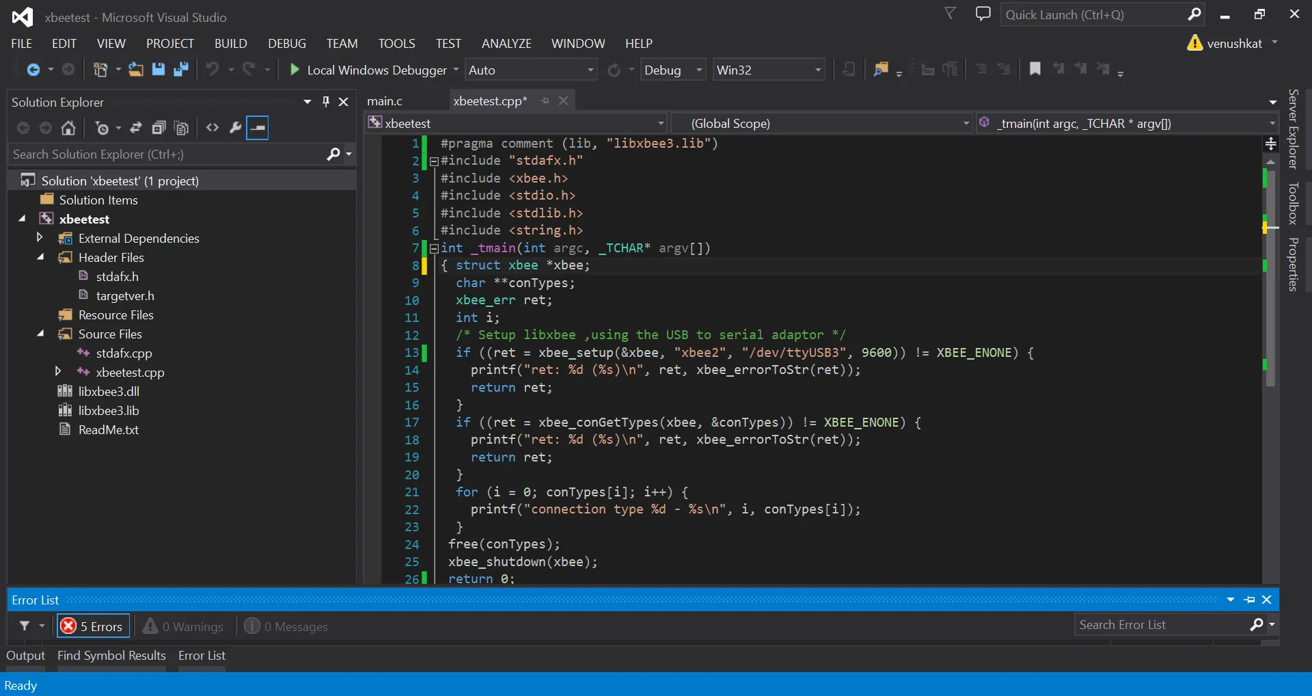Open the Win32 platform dropdown

coord(769,70)
